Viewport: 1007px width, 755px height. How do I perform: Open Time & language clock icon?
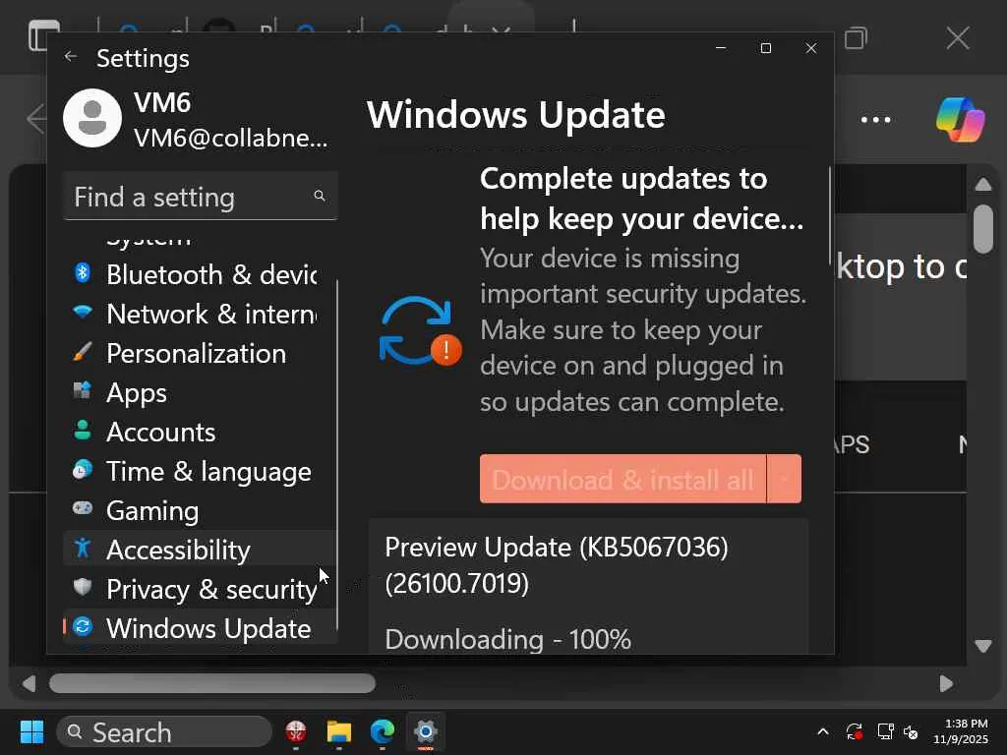tap(83, 470)
